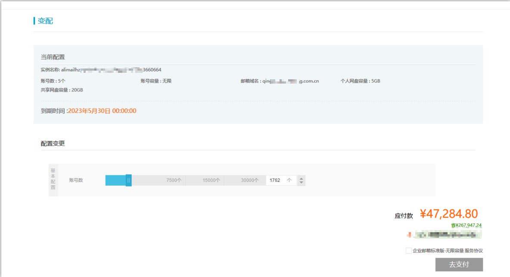Click the green 省¥267,947.24 savings link
This screenshot has width=510, height=277.
[x=466, y=225]
